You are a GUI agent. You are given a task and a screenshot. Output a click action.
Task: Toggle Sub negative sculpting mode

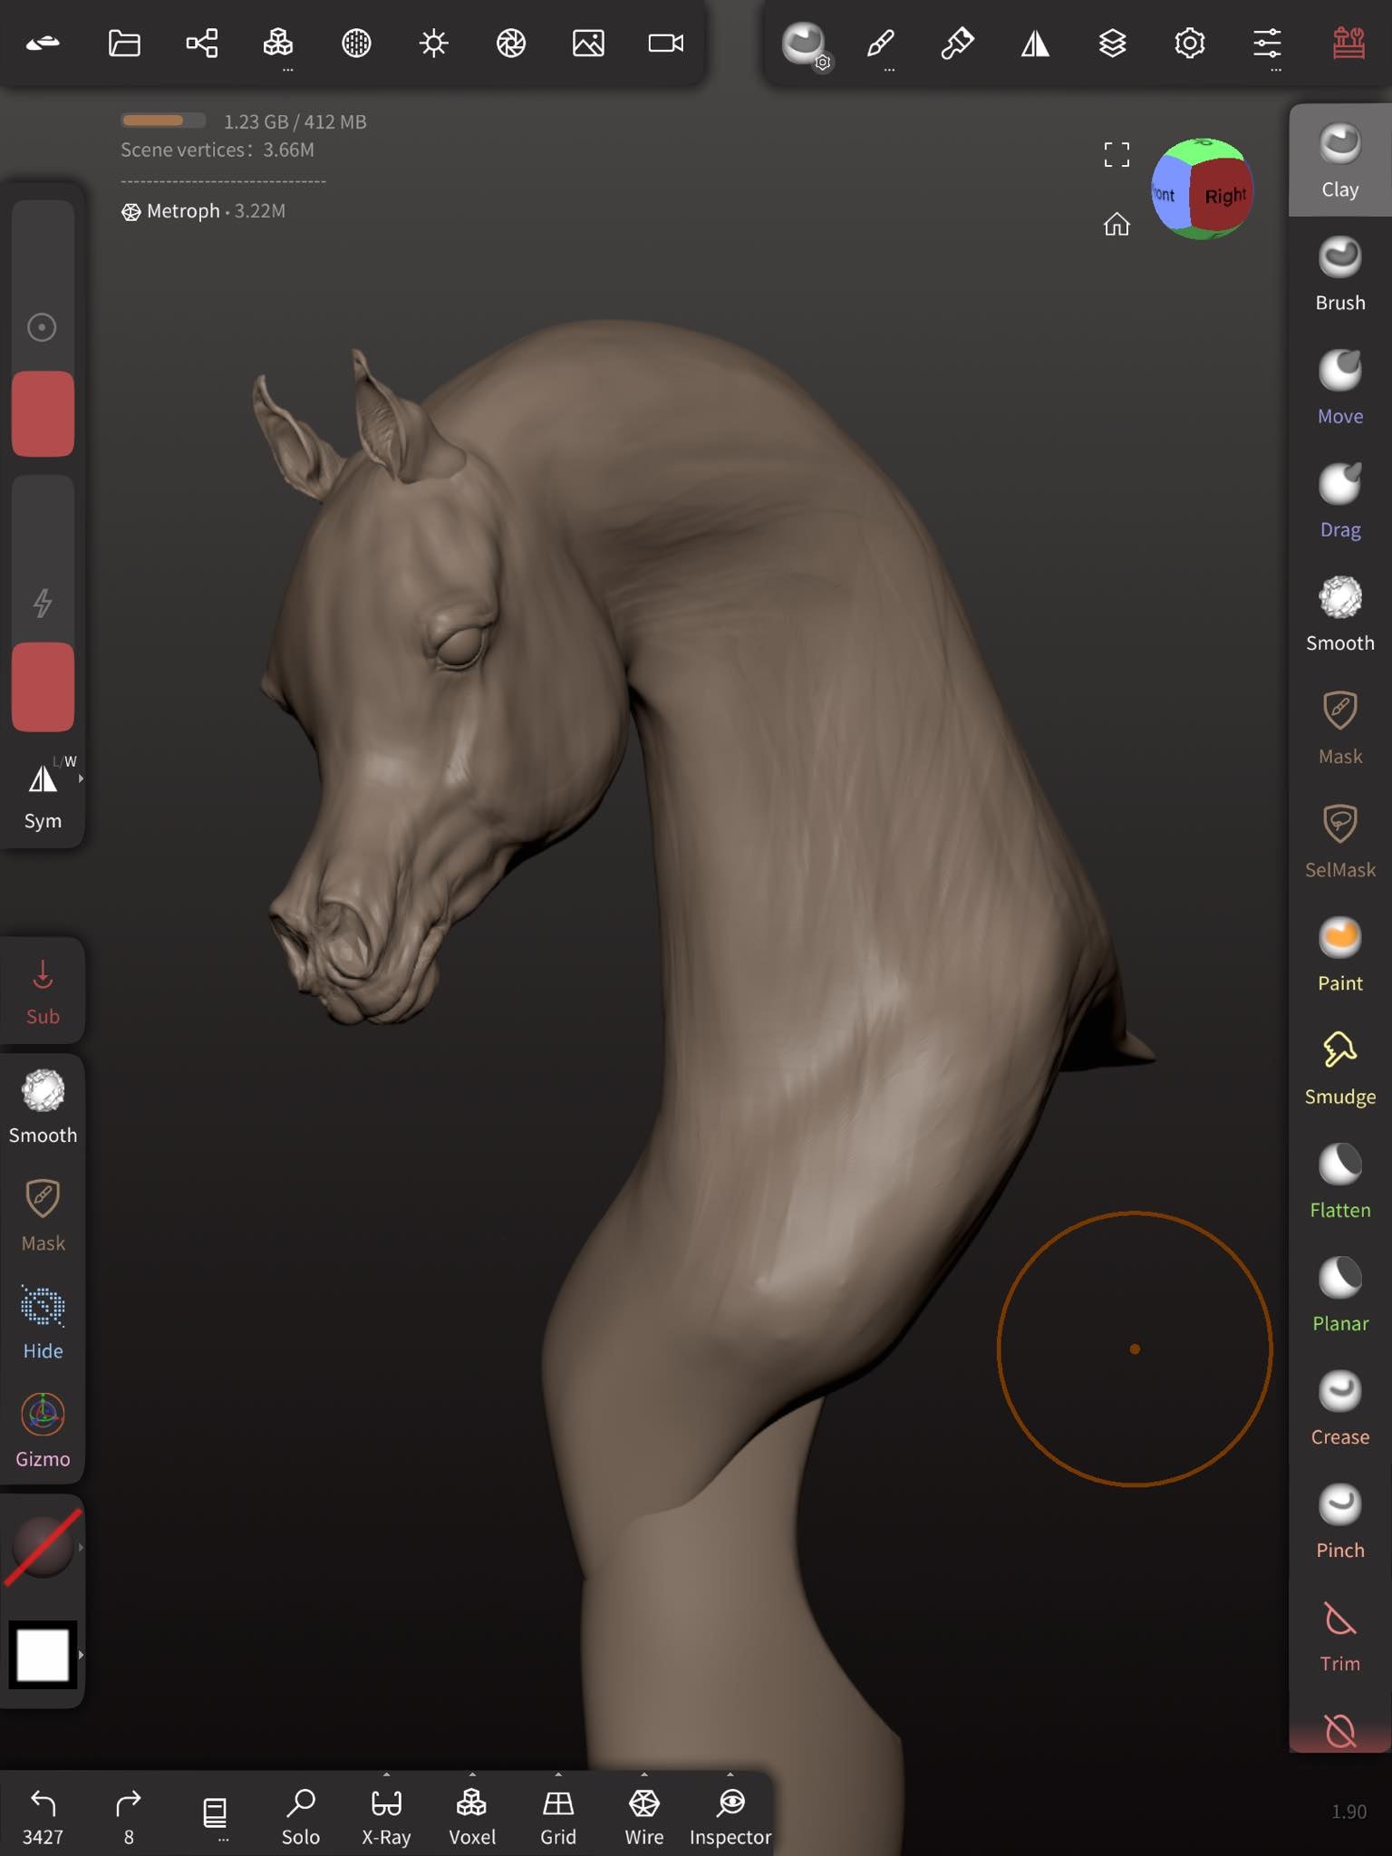[x=43, y=991]
